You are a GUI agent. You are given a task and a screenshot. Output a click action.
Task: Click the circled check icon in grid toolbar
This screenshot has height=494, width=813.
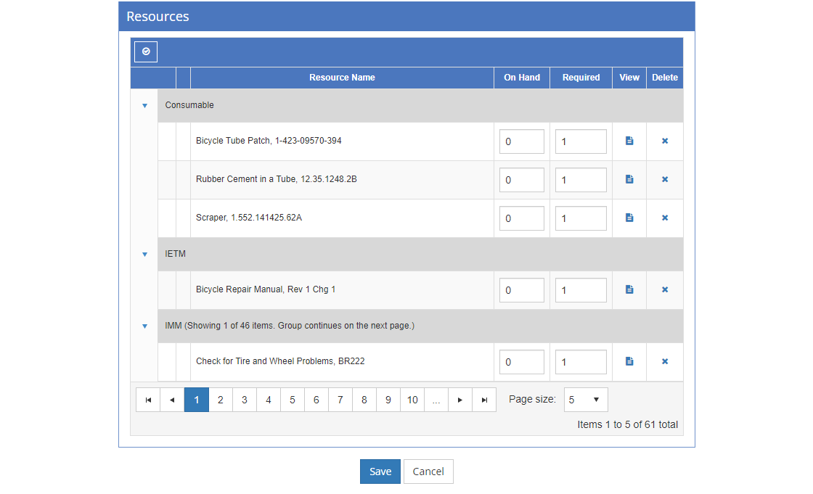pos(146,52)
